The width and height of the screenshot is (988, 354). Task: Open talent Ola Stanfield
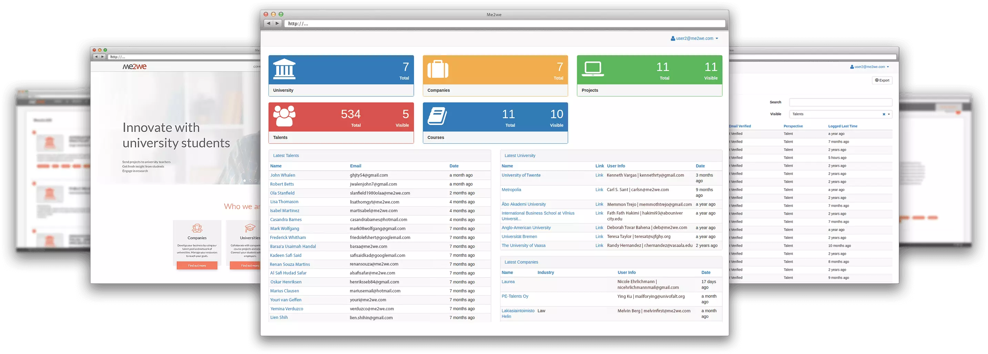tap(282, 193)
